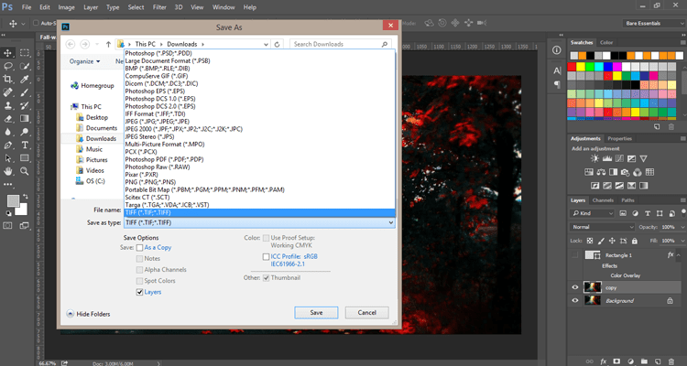Screen dimensions: 687x366
Task: Select the Crop tool in the toolbar
Action: (8, 79)
